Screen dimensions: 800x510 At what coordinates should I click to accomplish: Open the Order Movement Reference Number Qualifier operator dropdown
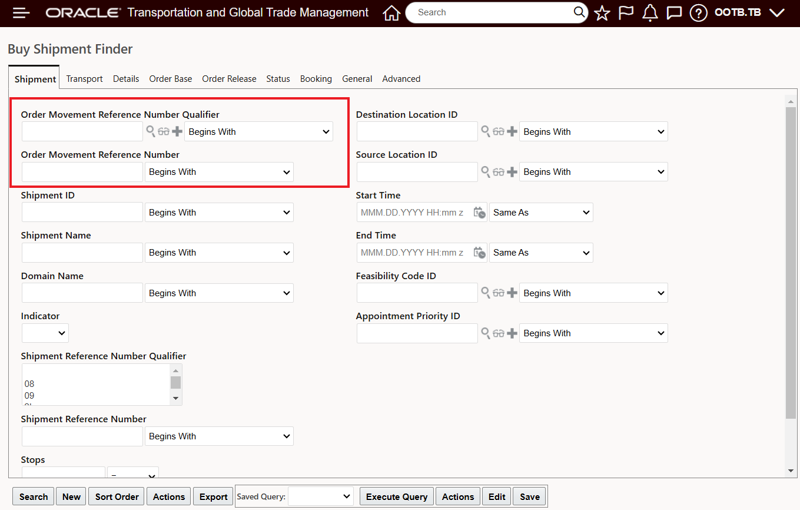click(259, 132)
